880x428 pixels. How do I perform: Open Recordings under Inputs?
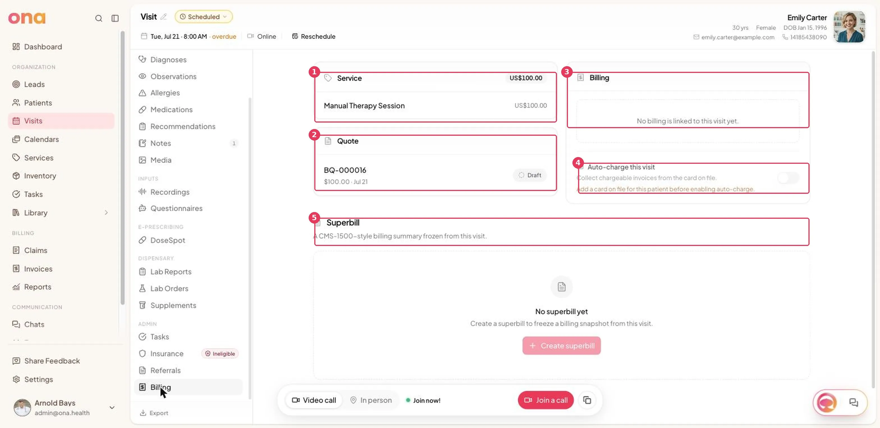(x=170, y=192)
